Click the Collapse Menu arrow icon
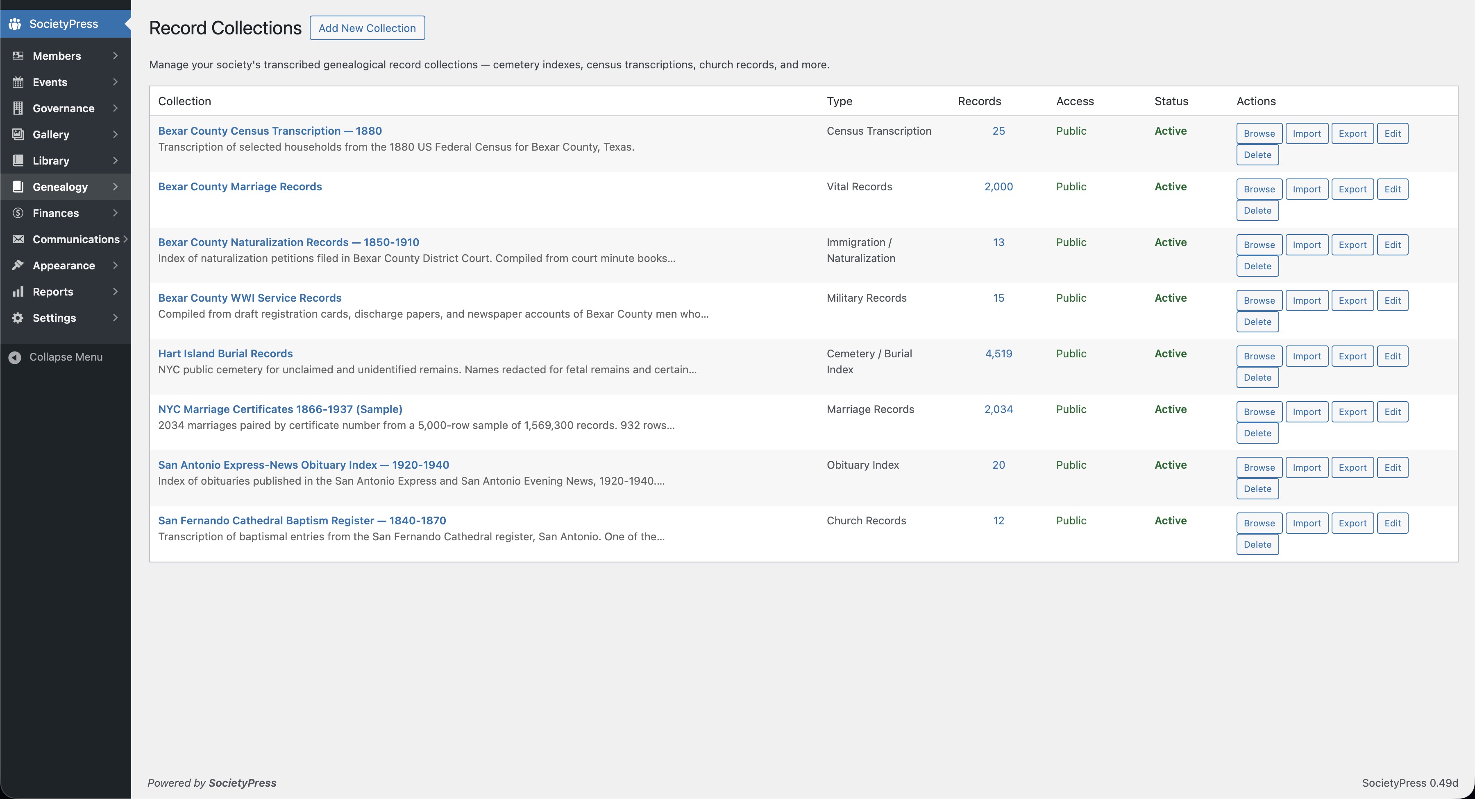Image resolution: width=1475 pixels, height=799 pixels. click(x=15, y=357)
